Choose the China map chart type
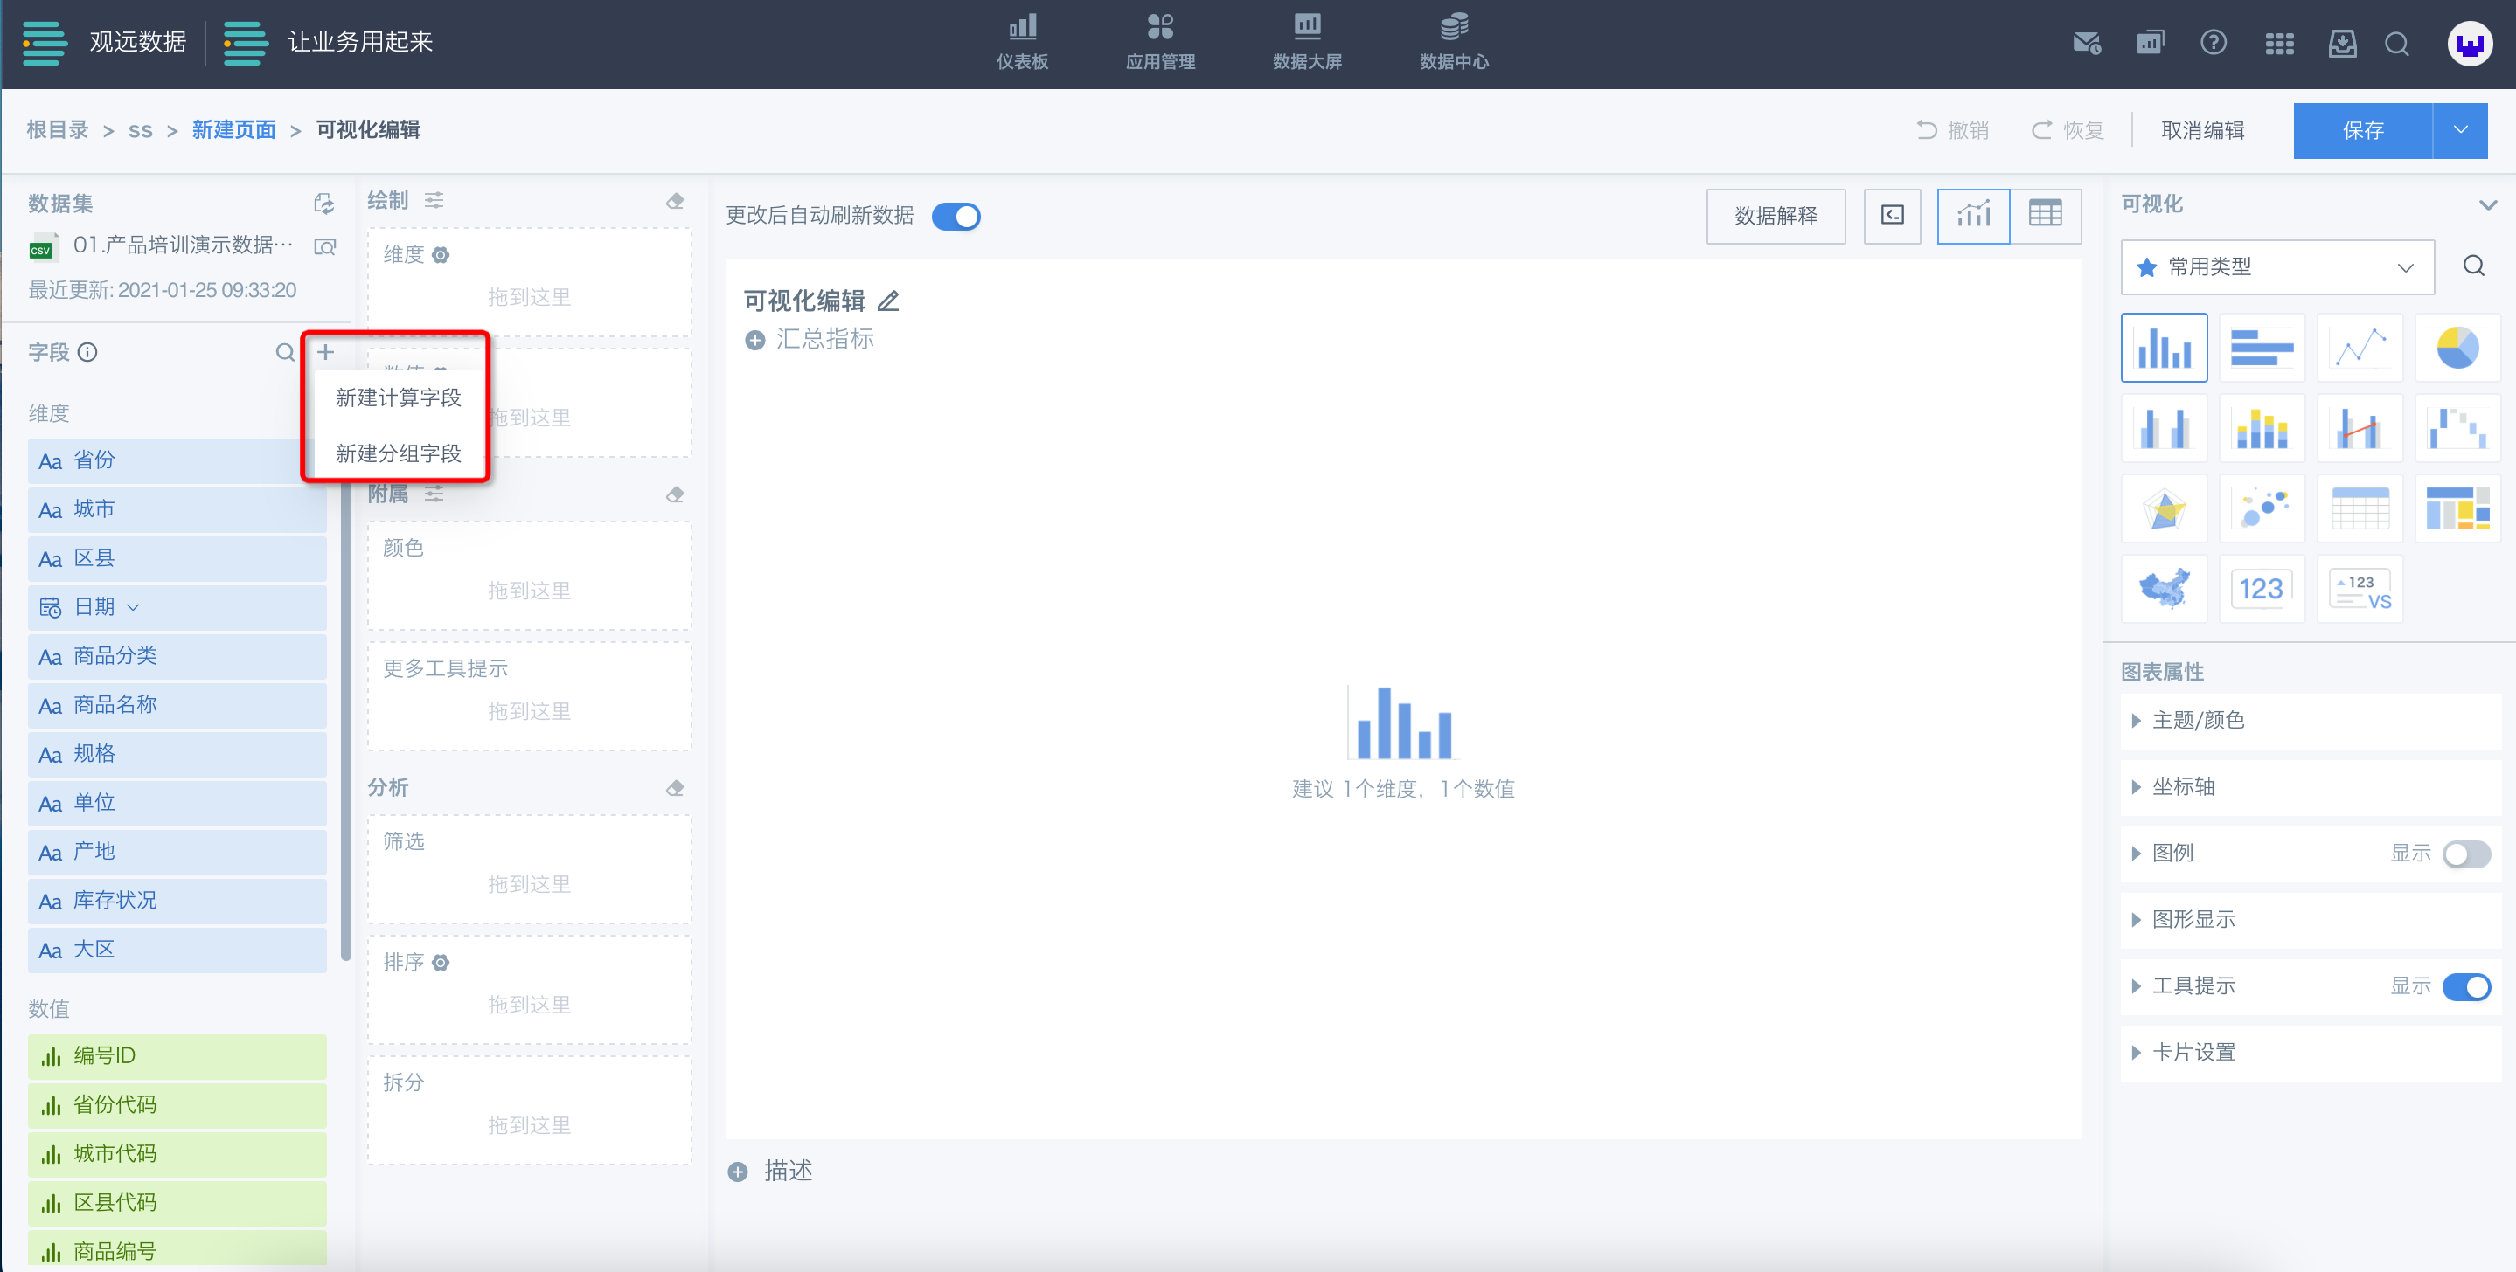Screen dimensions: 2516x1272 pyautogui.click(x=2164, y=589)
